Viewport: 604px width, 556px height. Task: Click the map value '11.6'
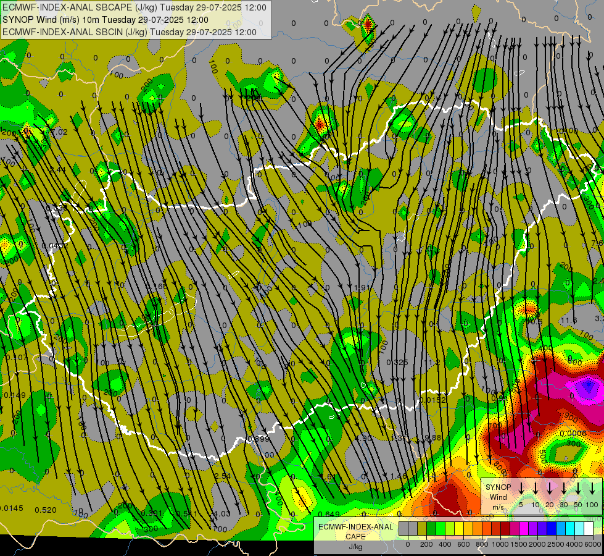569,321
